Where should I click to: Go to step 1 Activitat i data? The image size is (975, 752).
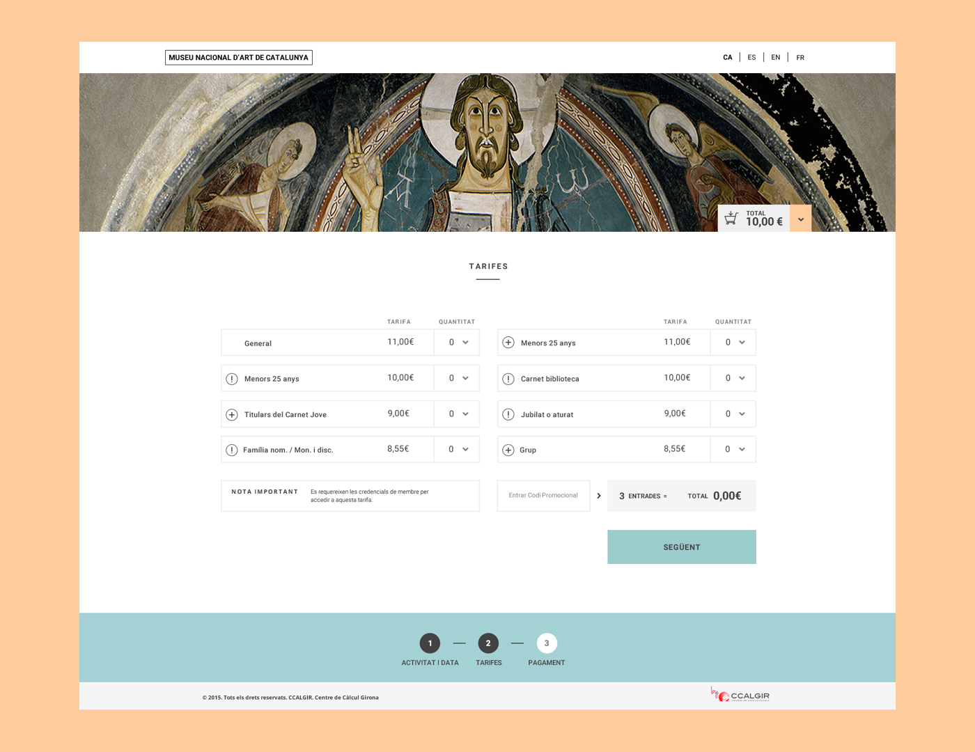click(x=430, y=643)
